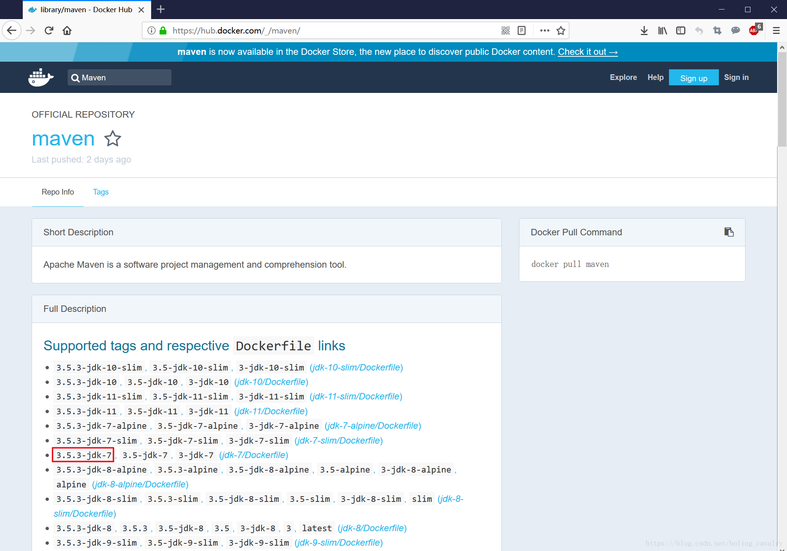Screen dimensions: 787x551
Task: Click the docker pull maven command text
Action: click(x=570, y=264)
